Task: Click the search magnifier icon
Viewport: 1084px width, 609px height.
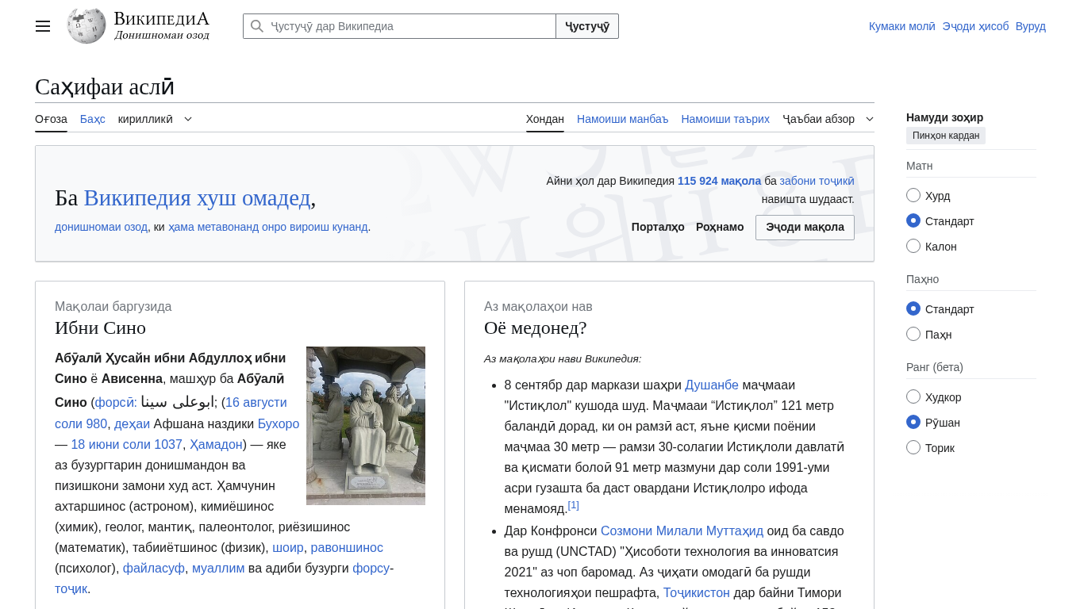Action: (x=256, y=26)
